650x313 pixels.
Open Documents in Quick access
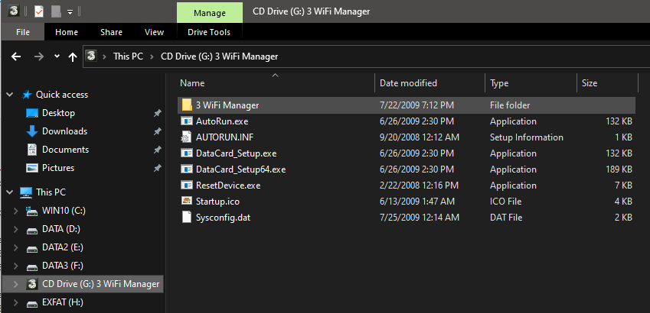point(66,150)
